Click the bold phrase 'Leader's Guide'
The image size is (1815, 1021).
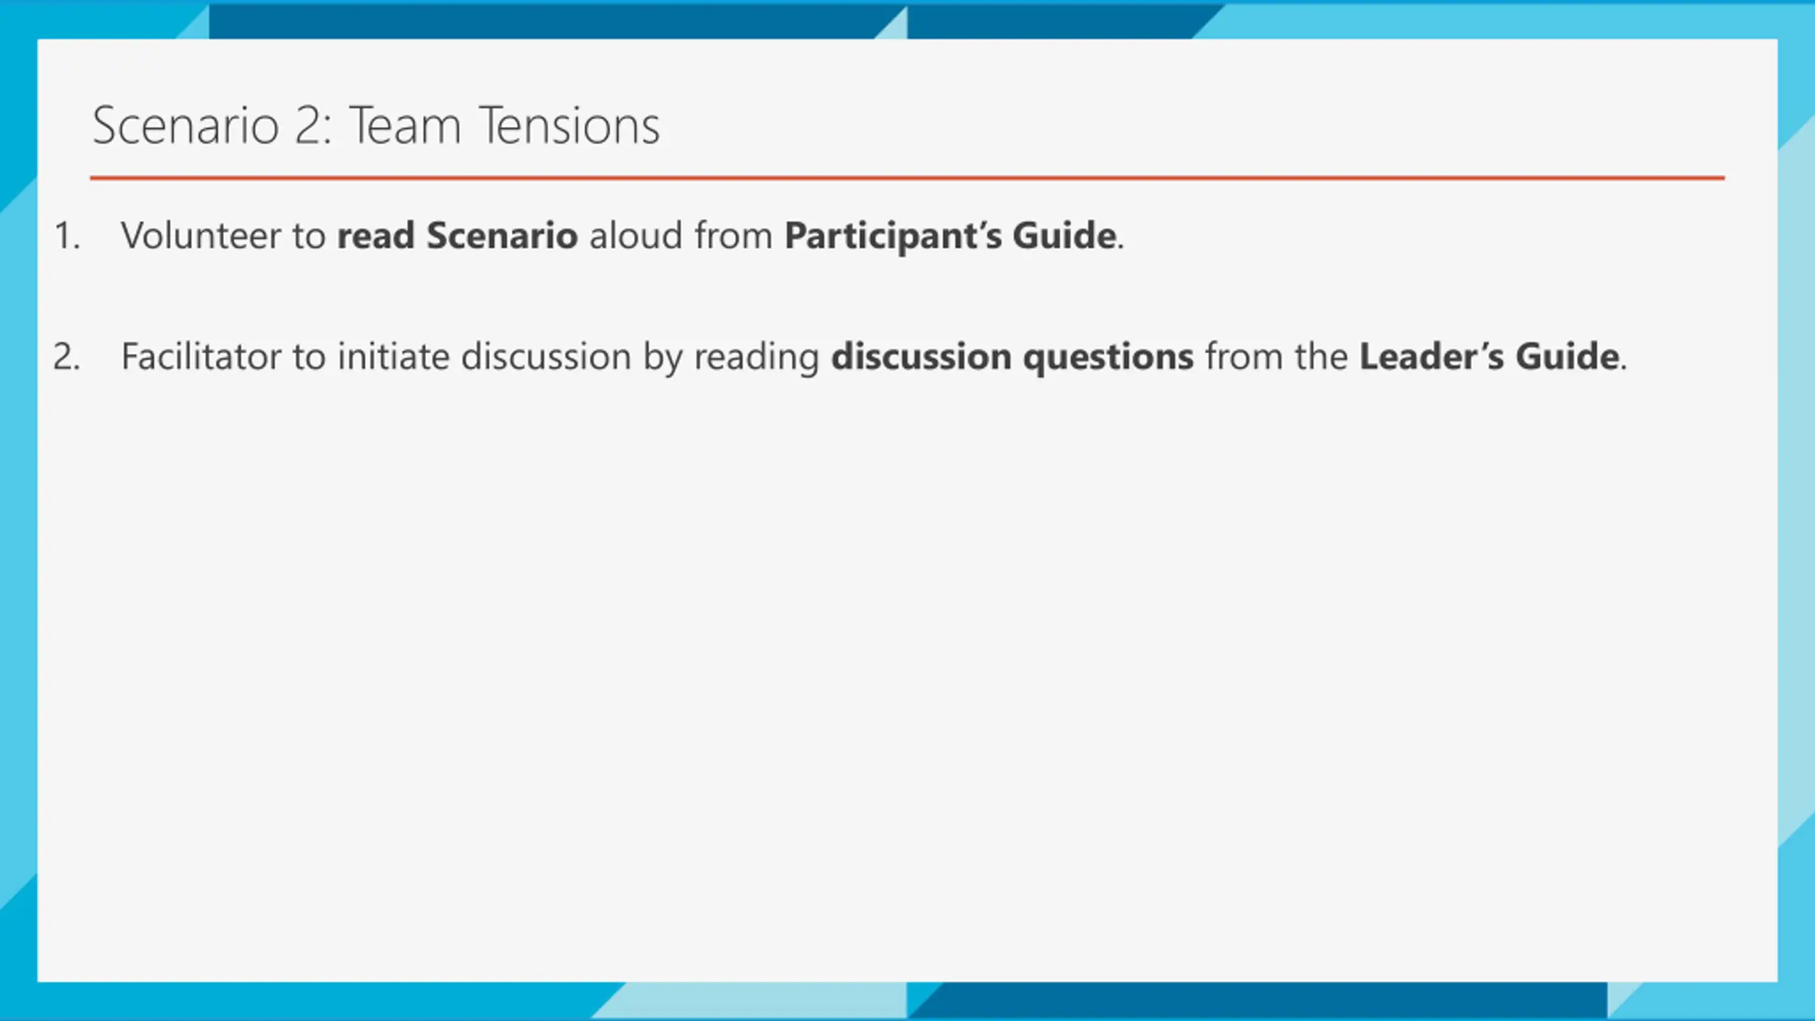click(x=1490, y=356)
